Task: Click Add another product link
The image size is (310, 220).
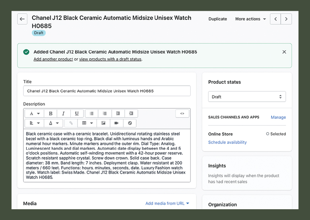Action: point(53,59)
